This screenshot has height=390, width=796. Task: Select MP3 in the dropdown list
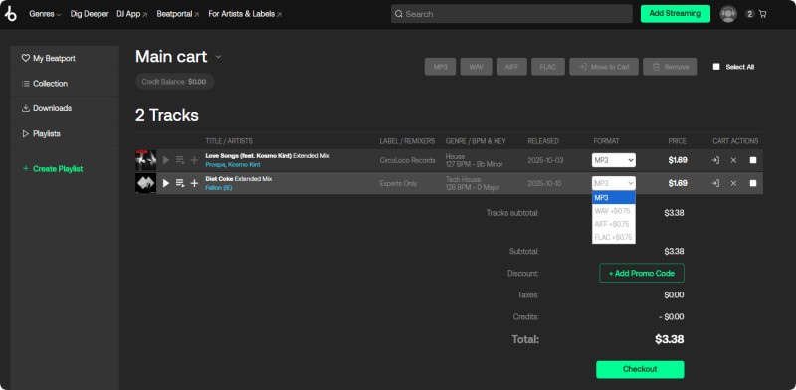[614, 198]
